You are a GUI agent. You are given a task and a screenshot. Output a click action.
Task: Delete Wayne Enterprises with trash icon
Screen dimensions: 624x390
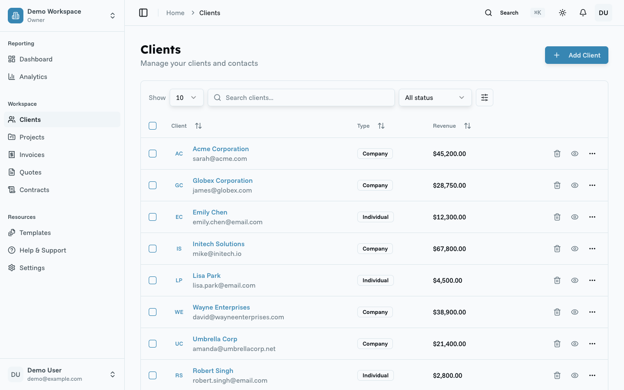point(557,312)
